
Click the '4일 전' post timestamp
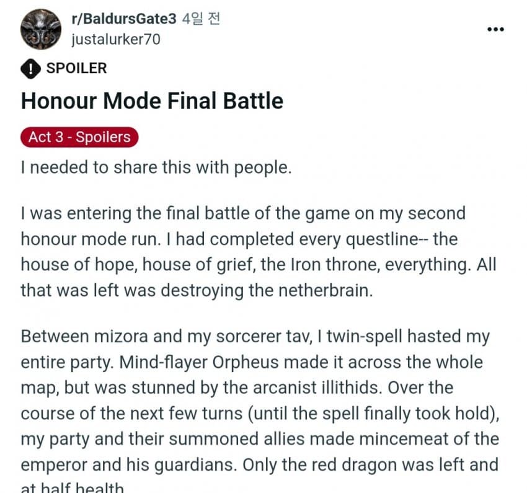(x=201, y=19)
